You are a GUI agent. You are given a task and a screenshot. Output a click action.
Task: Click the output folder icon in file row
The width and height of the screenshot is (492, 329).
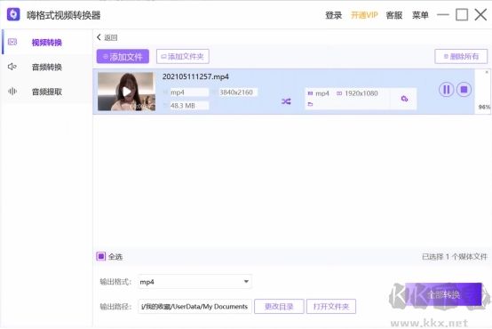point(310,104)
